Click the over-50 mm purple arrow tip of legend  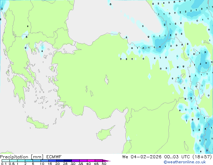point(106,161)
